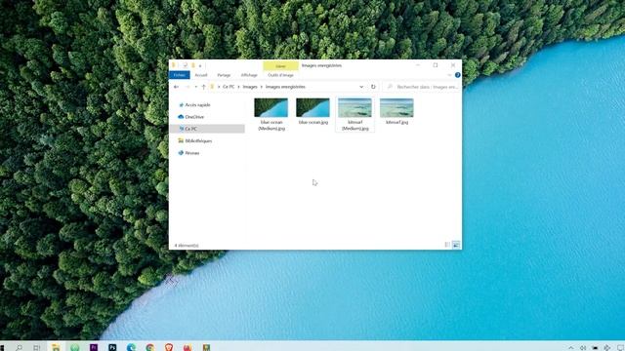Expand address bar history dropdown
The height and width of the screenshot is (351, 625).
click(x=361, y=87)
